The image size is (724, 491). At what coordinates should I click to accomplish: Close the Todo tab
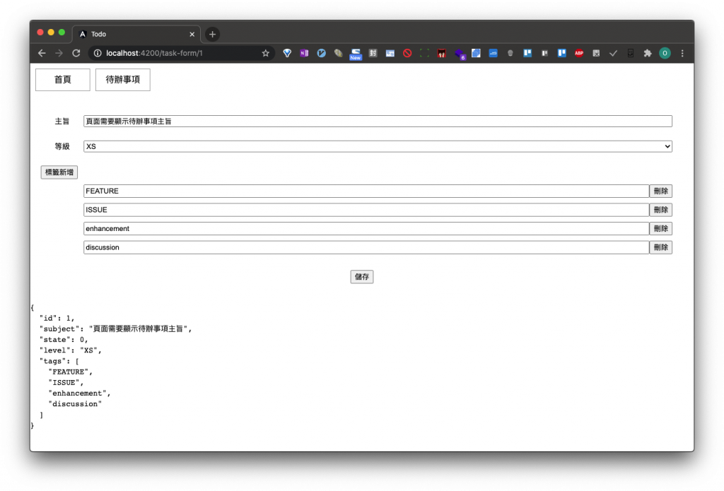tap(192, 34)
